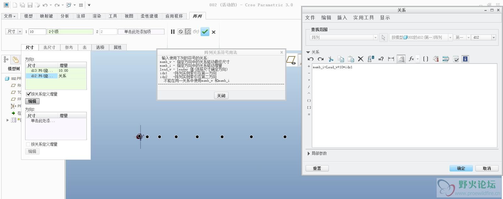Open the 尺寸 pattern type dropdown
Image resolution: width=503 pixels, height=199 pixels.
pos(20,32)
